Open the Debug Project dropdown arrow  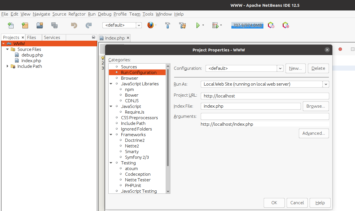[221, 25]
